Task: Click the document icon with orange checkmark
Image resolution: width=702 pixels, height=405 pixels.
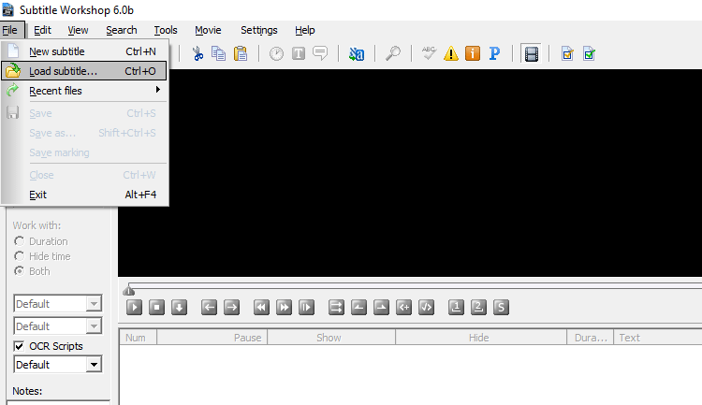Action: pos(567,53)
